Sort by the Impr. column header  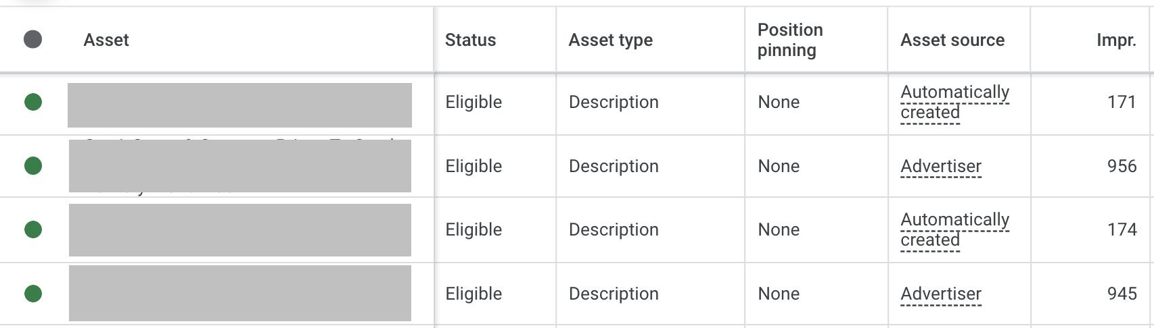[1115, 40]
